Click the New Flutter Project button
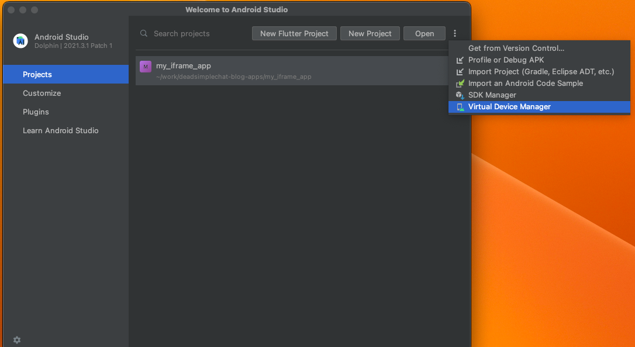 (x=294, y=33)
